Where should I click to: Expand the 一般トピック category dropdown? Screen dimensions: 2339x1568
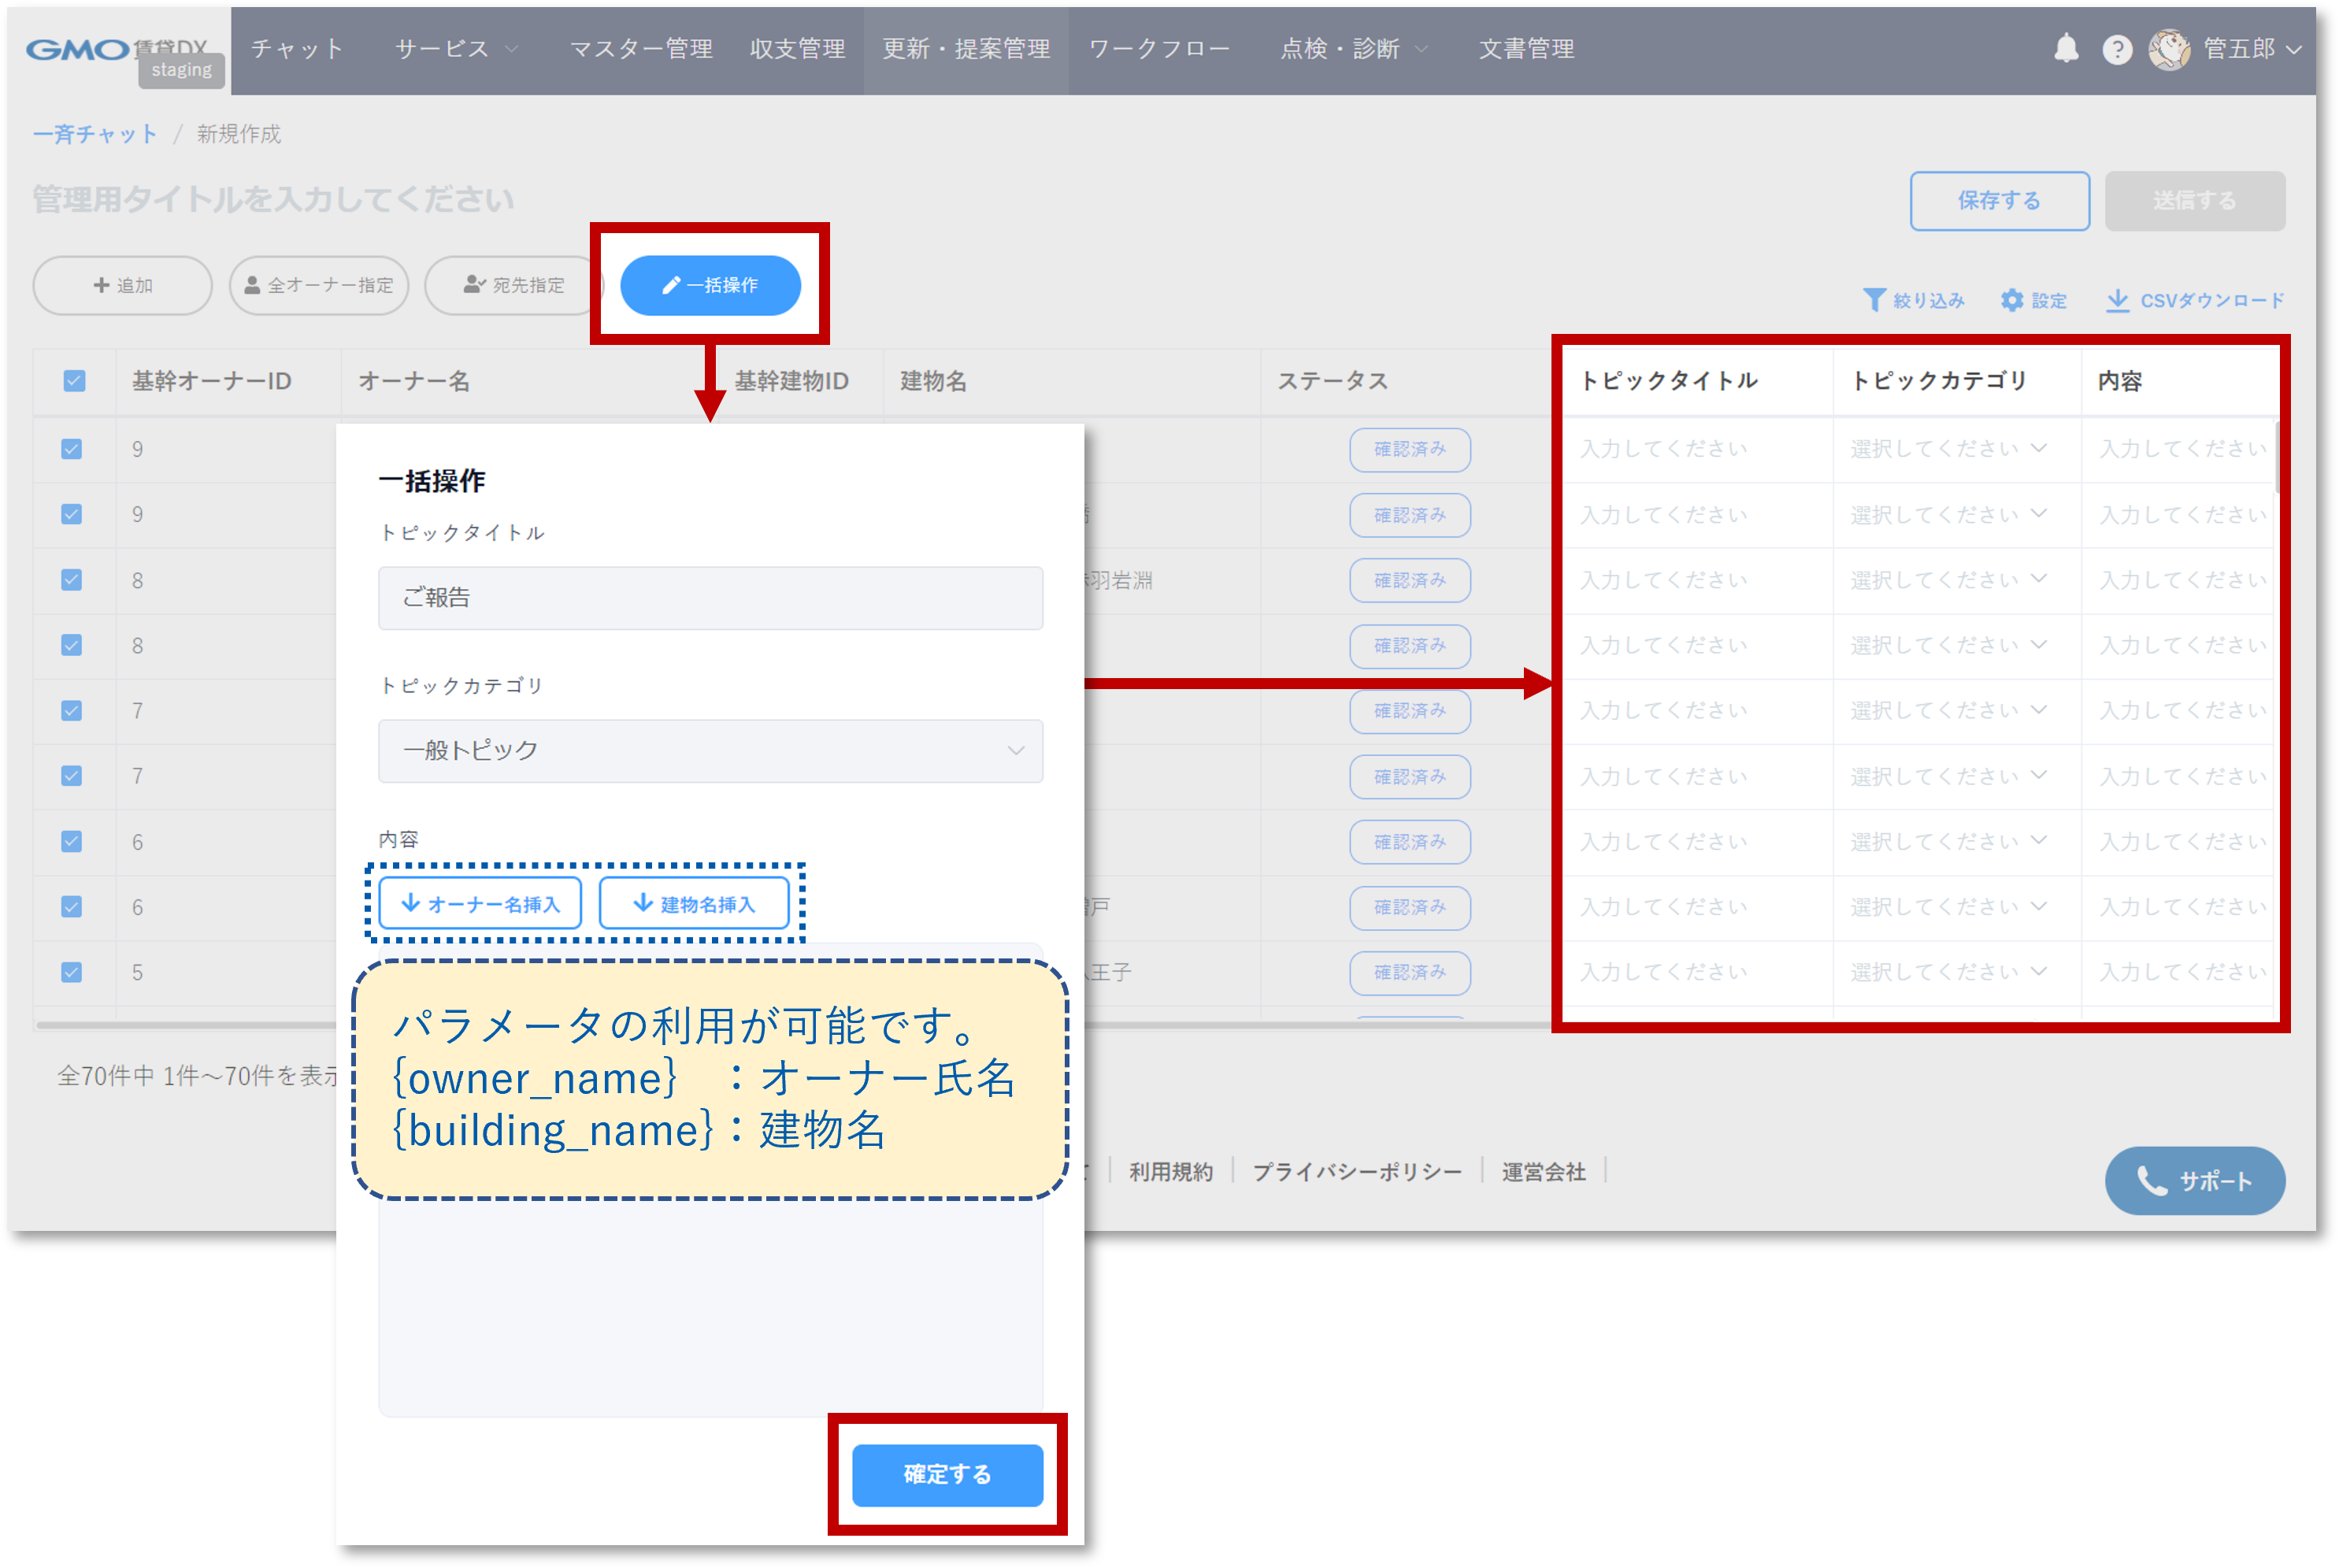tap(710, 751)
